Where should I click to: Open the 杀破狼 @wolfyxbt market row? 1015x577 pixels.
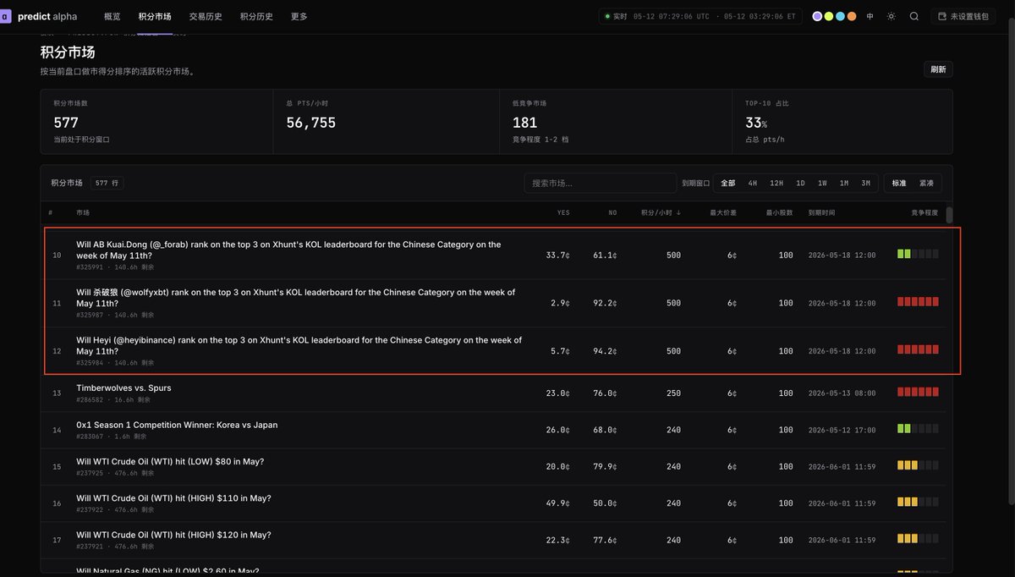click(495, 303)
